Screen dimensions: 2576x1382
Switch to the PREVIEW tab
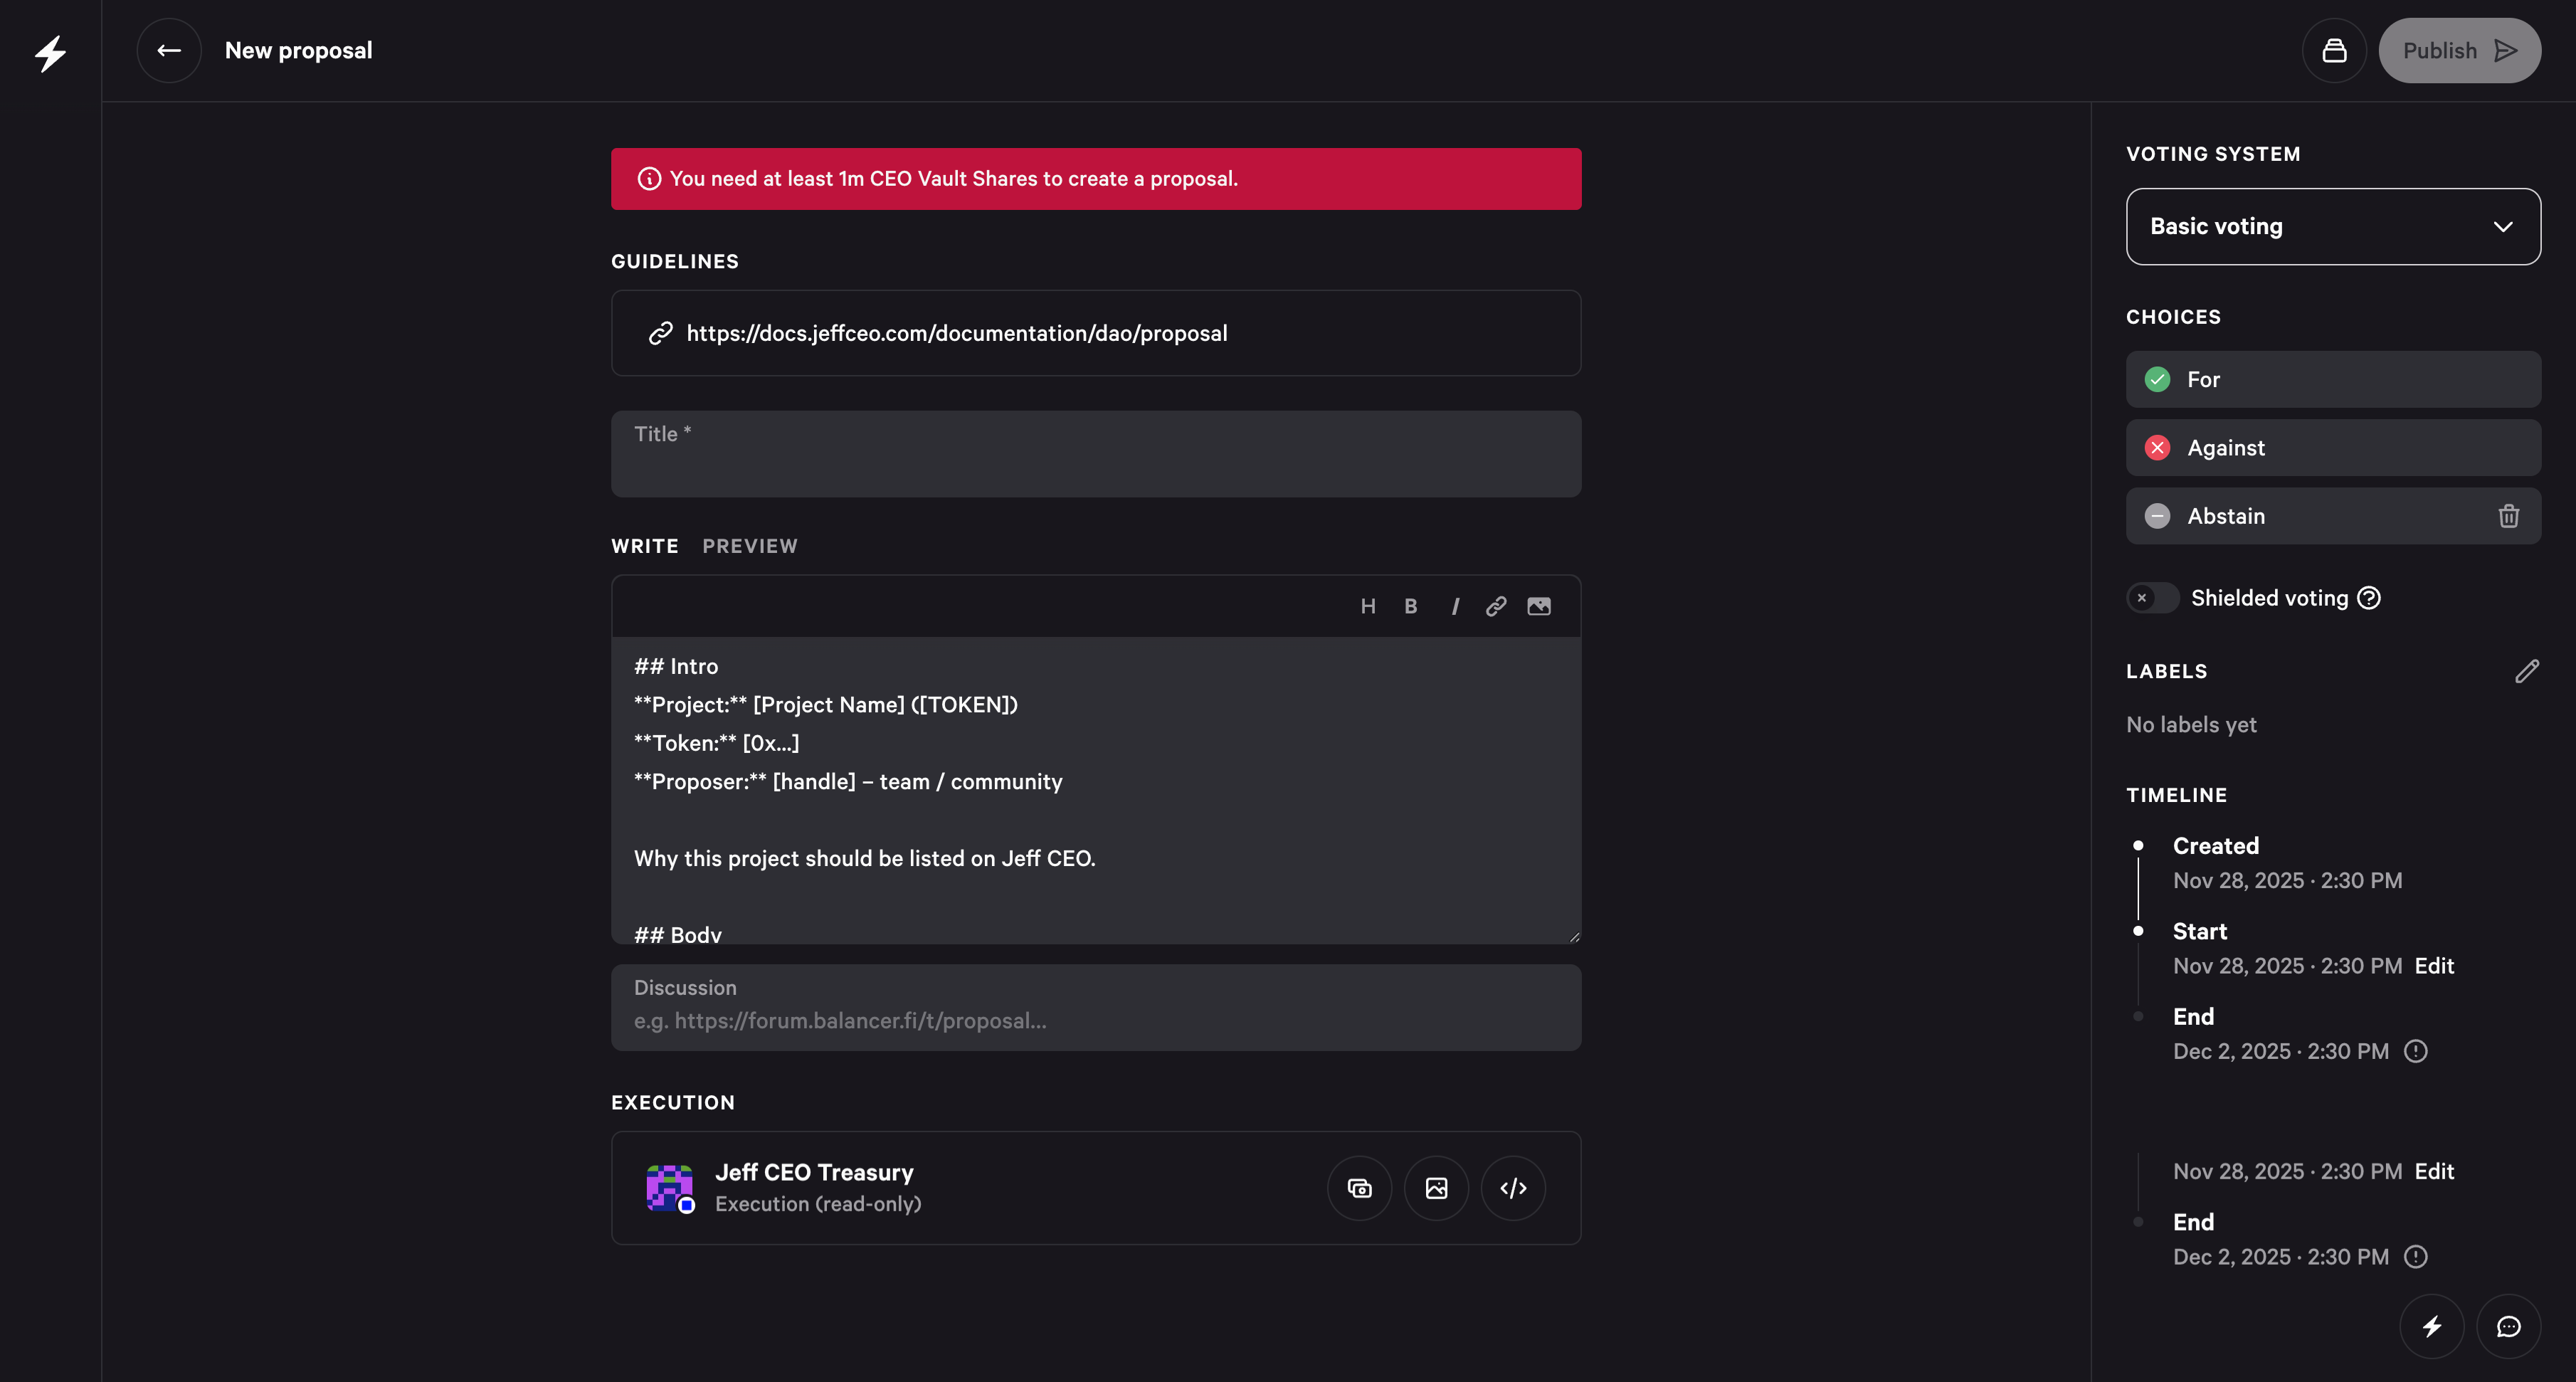pos(749,545)
